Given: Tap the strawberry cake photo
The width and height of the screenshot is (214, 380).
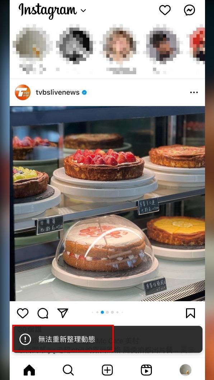Looking at the screenshot, I should coord(107,204).
